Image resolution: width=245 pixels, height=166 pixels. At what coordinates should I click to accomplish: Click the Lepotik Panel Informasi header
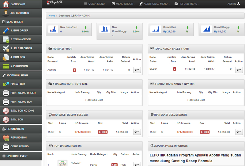tap(196, 146)
